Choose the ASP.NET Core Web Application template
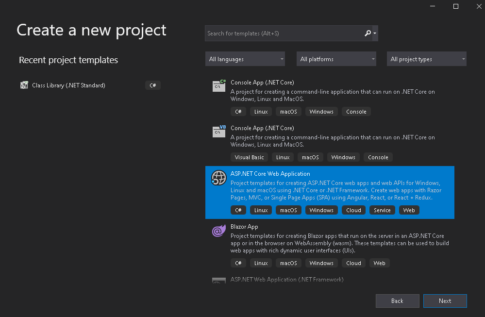Viewport: 485px width, 317px height. click(270, 174)
